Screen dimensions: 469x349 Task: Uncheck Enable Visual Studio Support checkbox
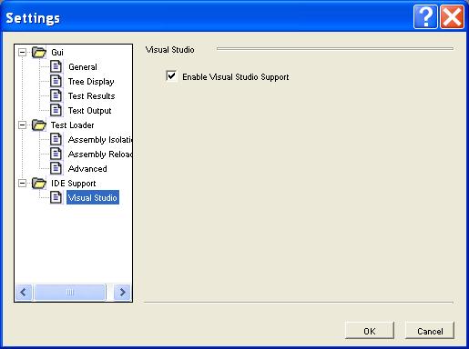click(171, 75)
